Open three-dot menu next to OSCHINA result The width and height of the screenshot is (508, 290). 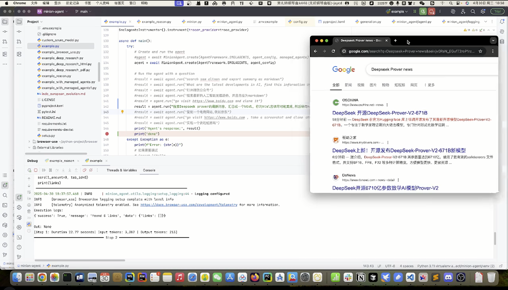pyautogui.click(x=387, y=105)
